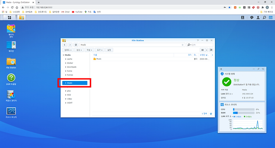
Task: Select the plex folder in tree
Action: pyautogui.click(x=69, y=91)
